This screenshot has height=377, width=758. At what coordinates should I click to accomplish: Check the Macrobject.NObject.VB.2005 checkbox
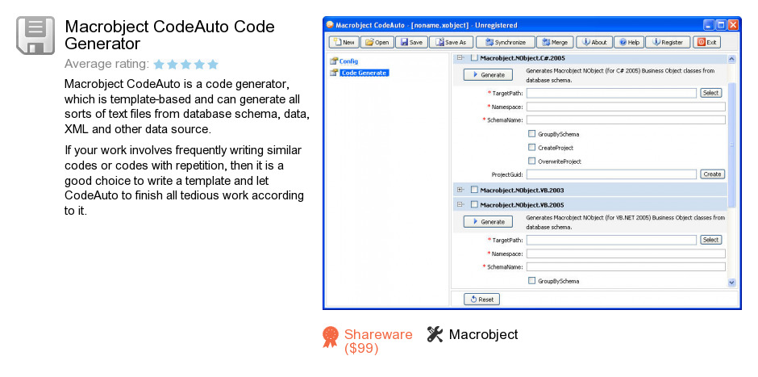pos(474,205)
